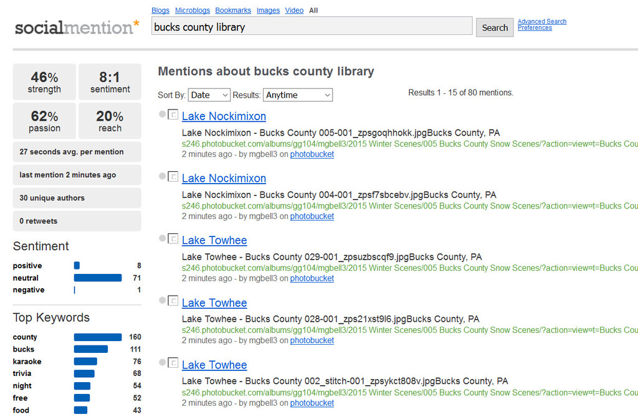This screenshot has height=417, width=638.
Task: Open the Sort By Date dropdown
Action: point(209,95)
